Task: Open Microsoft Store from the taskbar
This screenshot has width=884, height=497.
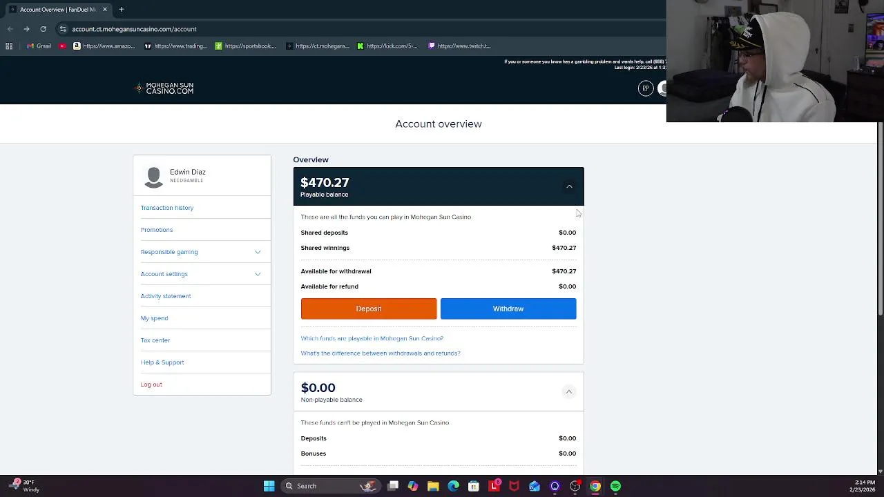Action: 474,486
